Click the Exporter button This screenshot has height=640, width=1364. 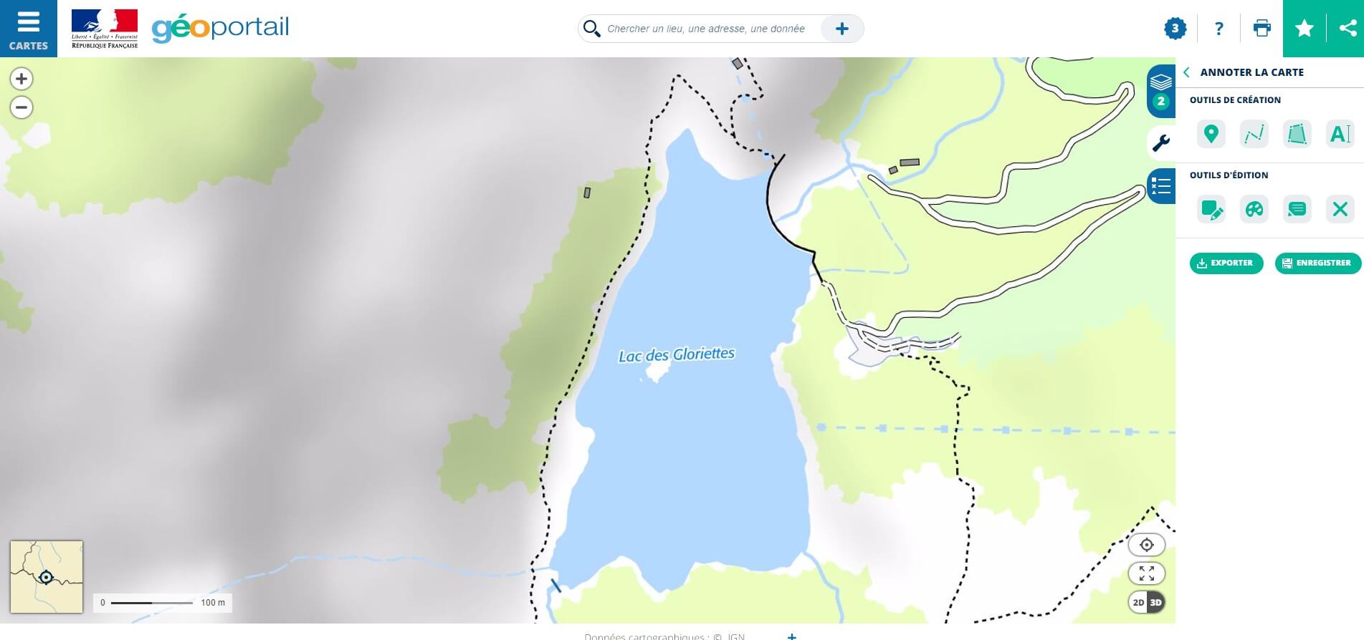click(x=1226, y=263)
